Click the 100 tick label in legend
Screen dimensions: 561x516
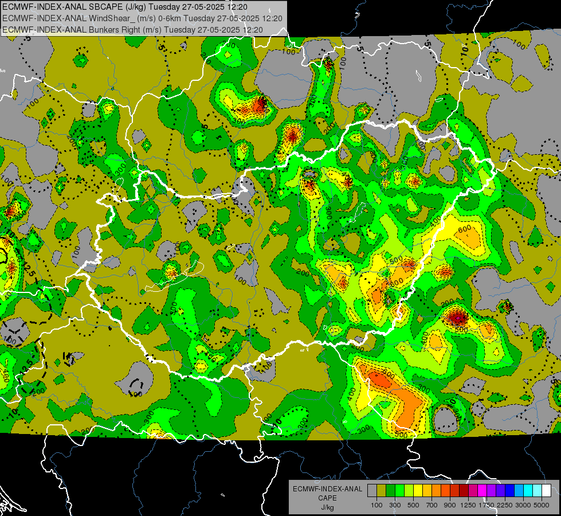pyautogui.click(x=376, y=505)
